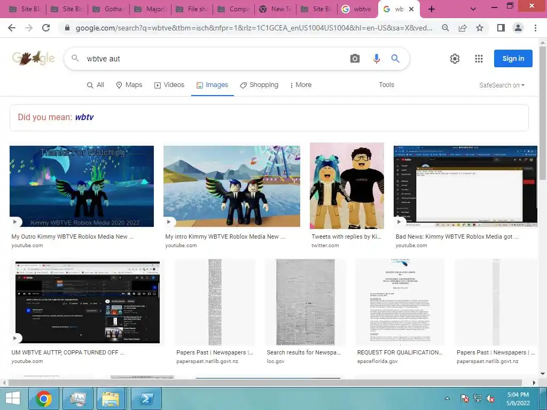
Task: Open Search results for Newspa image
Action: pos(305,302)
